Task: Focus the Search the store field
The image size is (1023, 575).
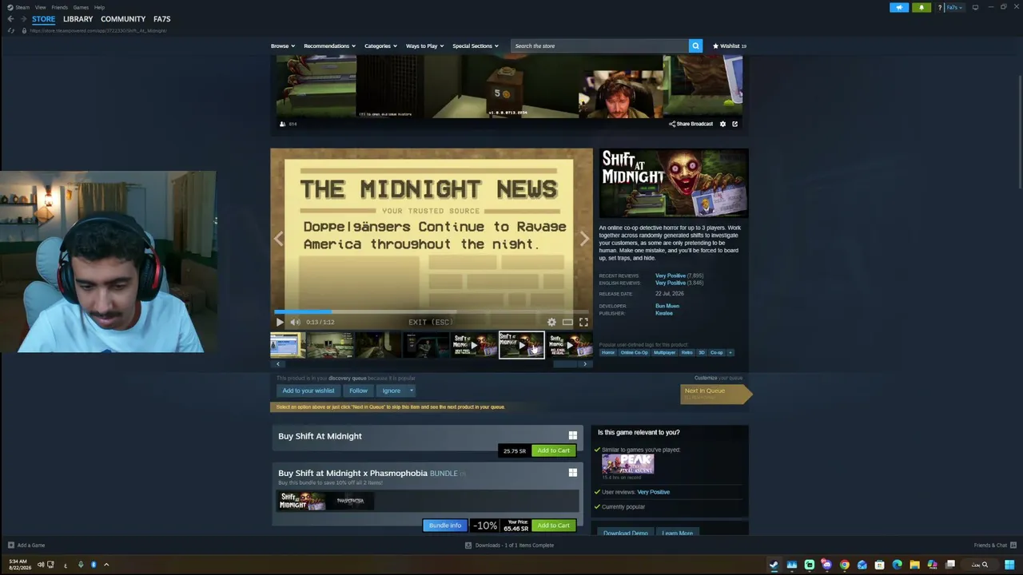Action: pos(599,46)
